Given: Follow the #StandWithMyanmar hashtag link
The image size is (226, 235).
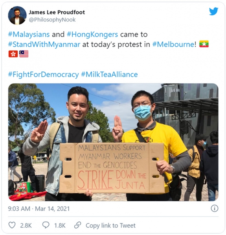Looking at the screenshot, I should click(x=44, y=44).
